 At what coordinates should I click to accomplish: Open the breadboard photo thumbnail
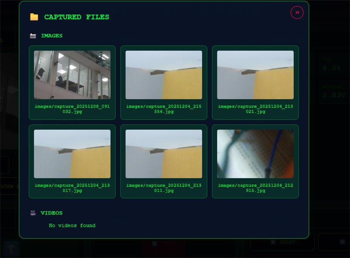tap(255, 154)
